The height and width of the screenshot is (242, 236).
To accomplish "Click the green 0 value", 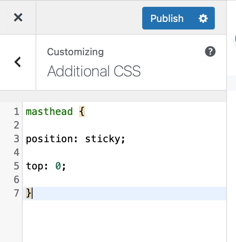I will pyautogui.click(x=58, y=166).
